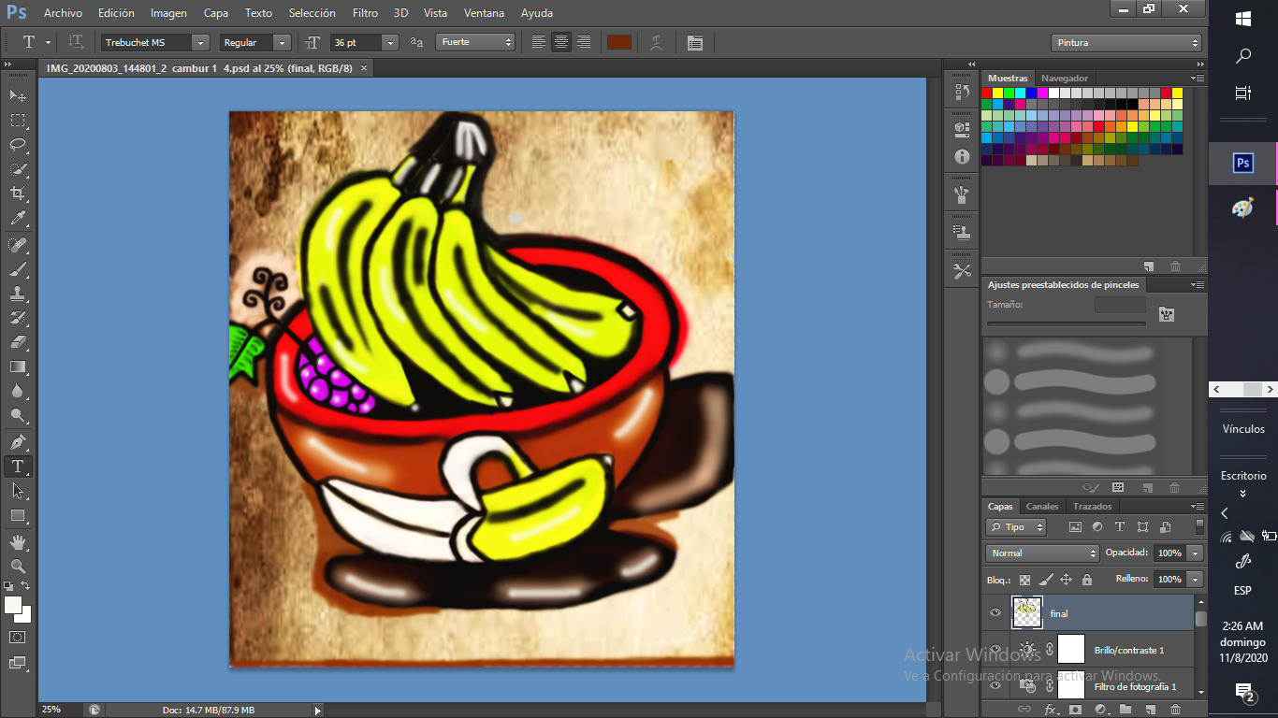
Task: Toggle lock image pixels brush icon
Action: tap(1046, 580)
